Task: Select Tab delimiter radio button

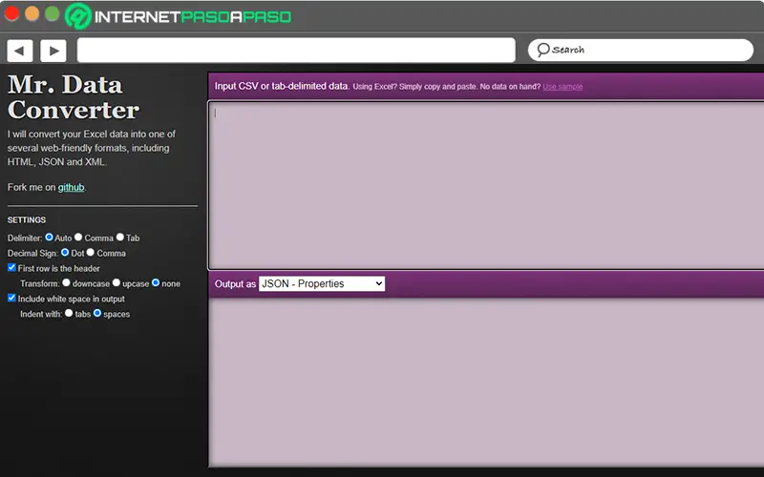Action: [120, 237]
